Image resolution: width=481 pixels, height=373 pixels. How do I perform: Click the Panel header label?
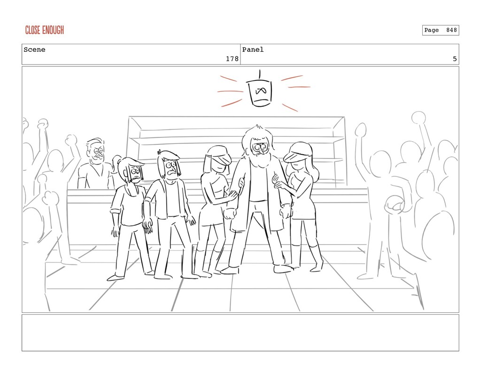click(253, 50)
